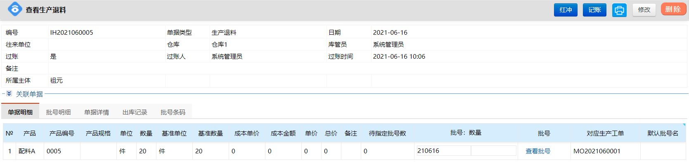Screen dimensions: 689x162
Task: Click the 基准数量 column header
Action: tap(211, 133)
